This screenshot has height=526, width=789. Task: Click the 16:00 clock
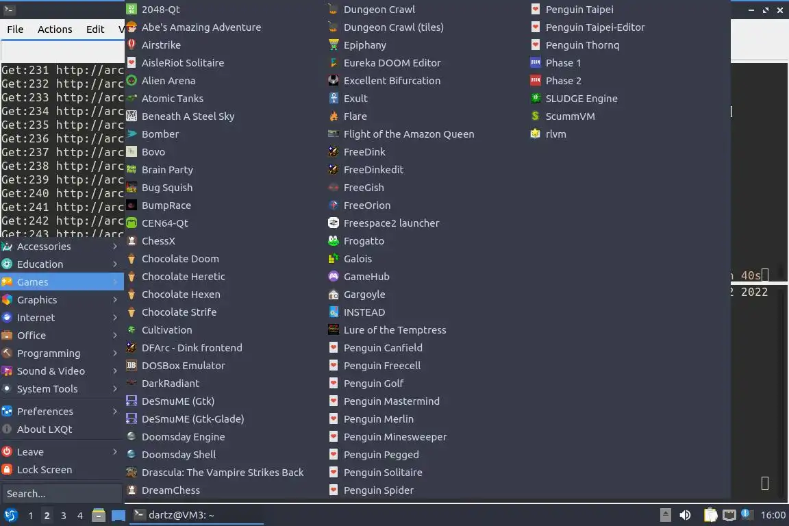[773, 515]
